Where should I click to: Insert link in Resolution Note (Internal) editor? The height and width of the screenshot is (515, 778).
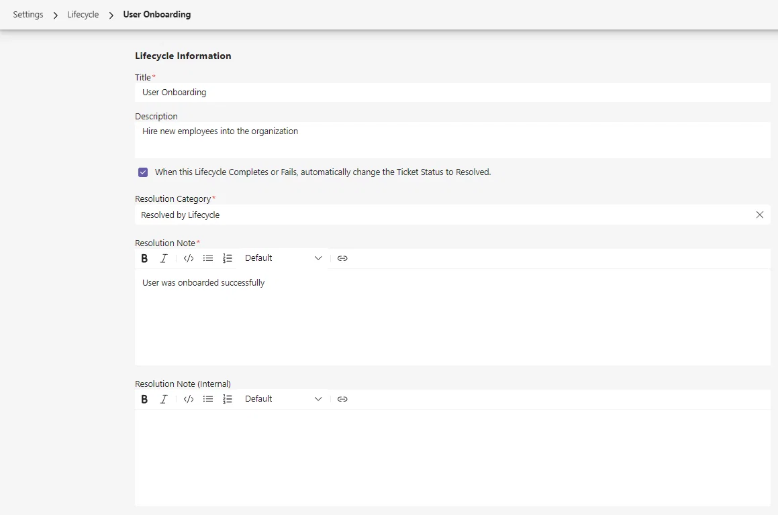[x=342, y=399]
